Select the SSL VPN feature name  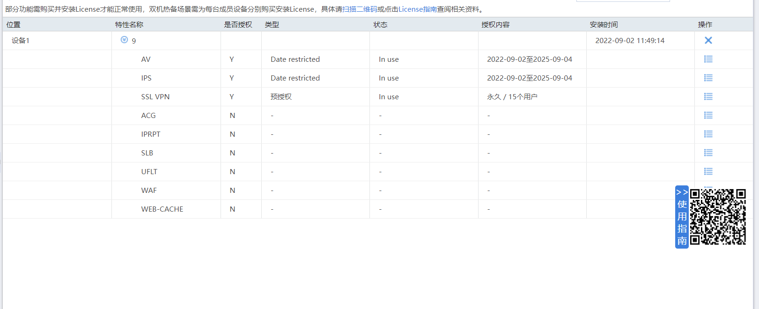(155, 97)
